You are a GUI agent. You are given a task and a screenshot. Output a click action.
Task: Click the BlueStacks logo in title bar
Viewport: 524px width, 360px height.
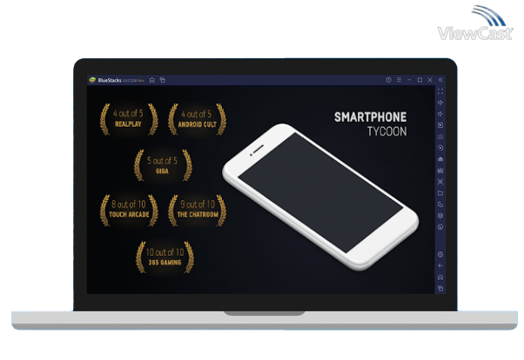92,80
